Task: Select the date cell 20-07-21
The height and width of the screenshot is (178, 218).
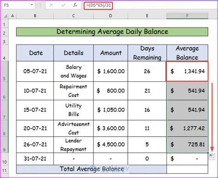Action: coord(35,128)
